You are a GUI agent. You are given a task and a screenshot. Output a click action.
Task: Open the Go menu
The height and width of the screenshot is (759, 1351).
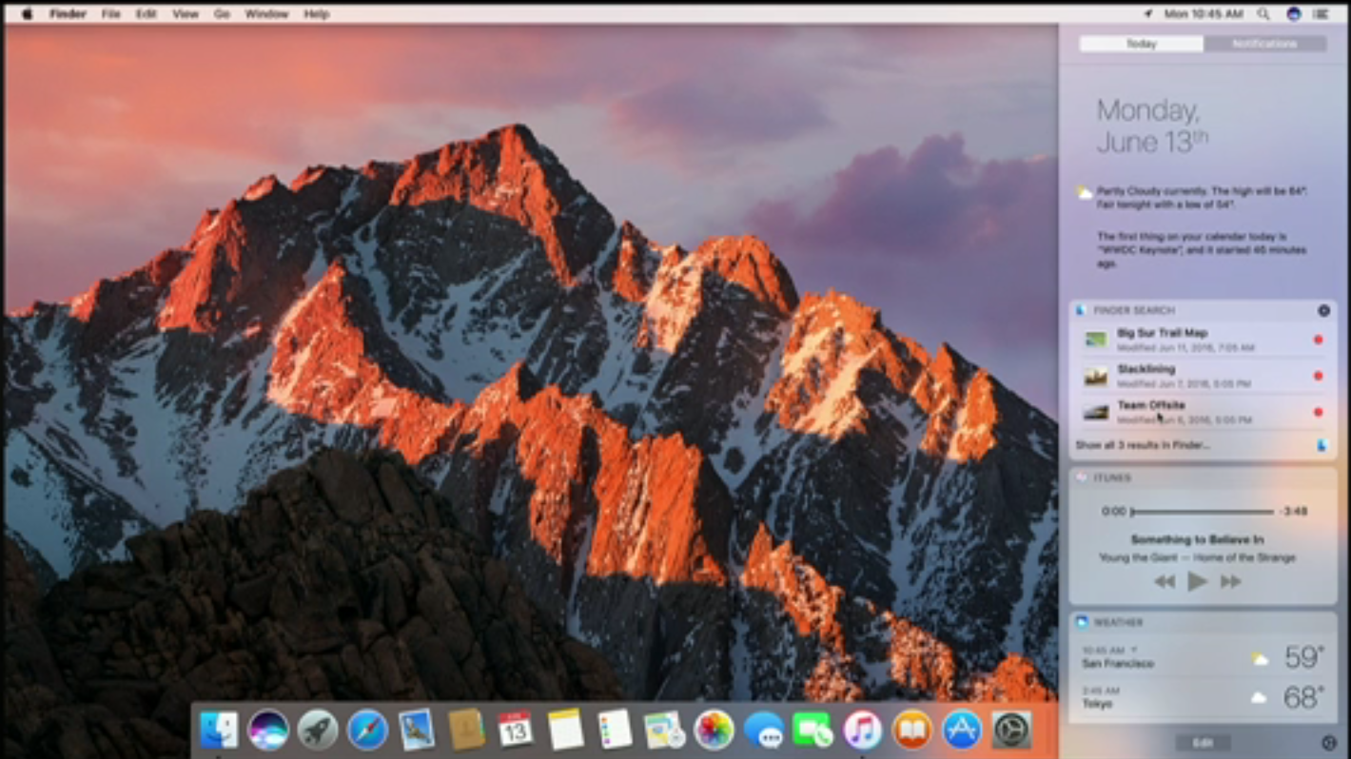[x=222, y=14]
